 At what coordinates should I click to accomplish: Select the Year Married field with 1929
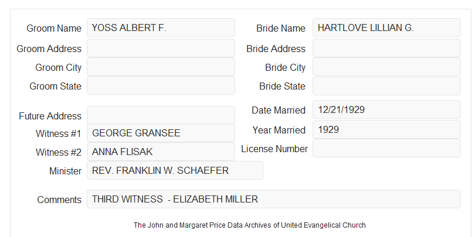(x=386, y=129)
